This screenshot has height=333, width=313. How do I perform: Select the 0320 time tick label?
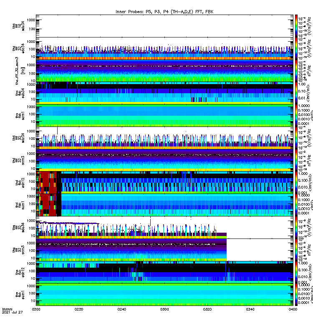point(207,309)
